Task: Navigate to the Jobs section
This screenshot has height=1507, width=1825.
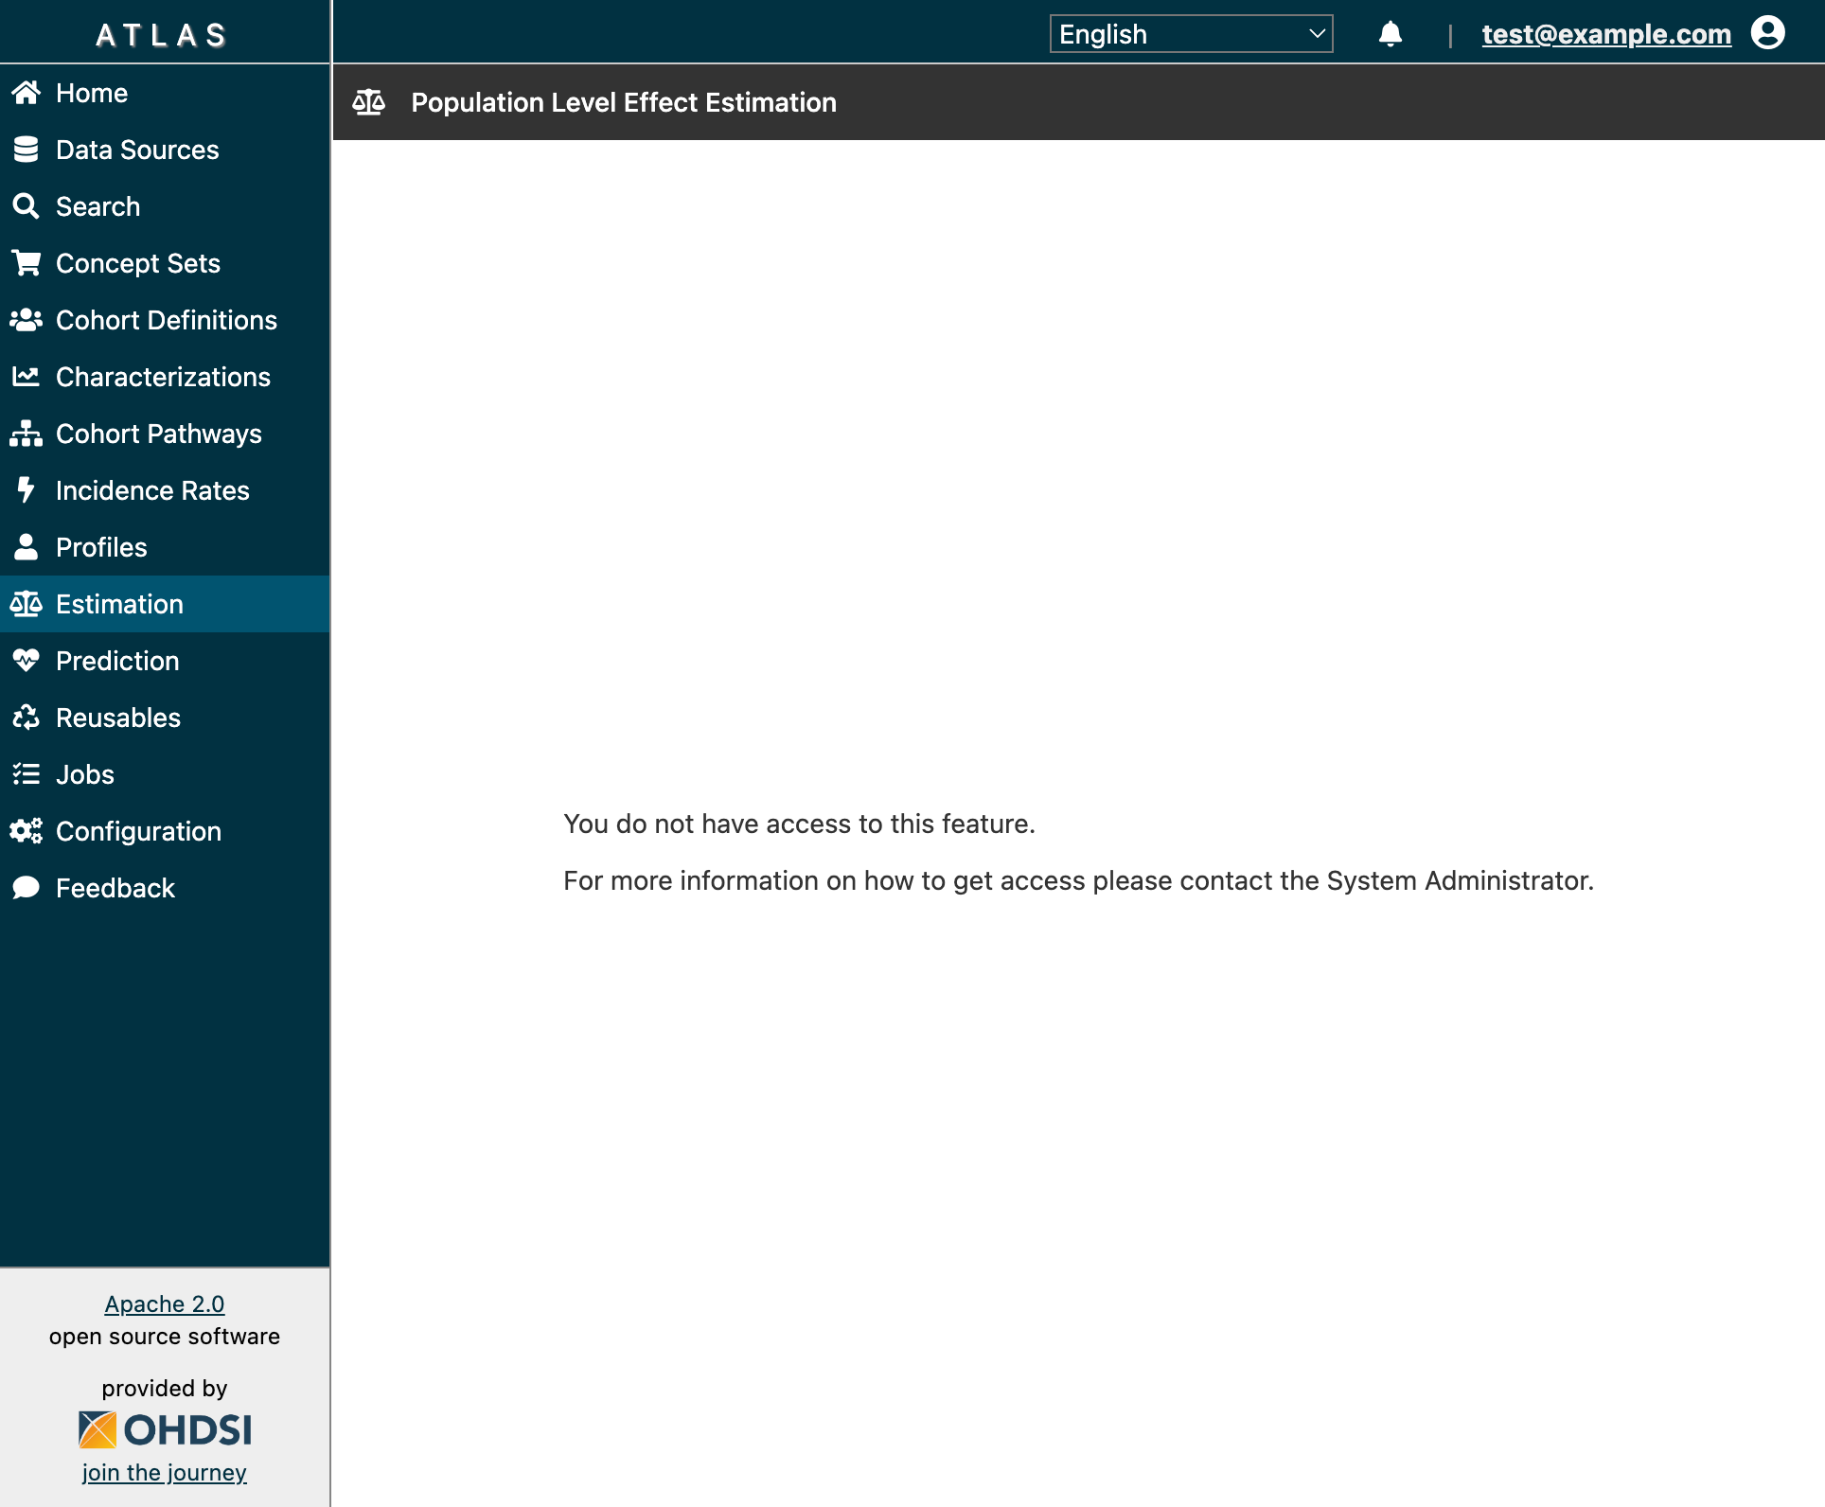Action: pos(84,773)
